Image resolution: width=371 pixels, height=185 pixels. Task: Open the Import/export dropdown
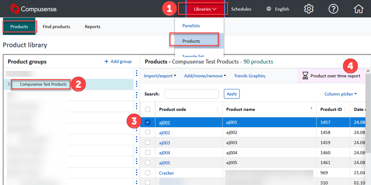[160, 76]
